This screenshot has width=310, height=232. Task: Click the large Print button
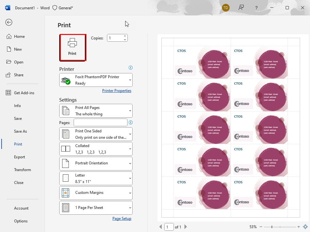[x=73, y=48]
